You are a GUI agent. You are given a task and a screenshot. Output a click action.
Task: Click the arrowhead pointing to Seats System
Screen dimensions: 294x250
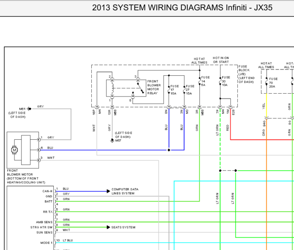pos(108,227)
